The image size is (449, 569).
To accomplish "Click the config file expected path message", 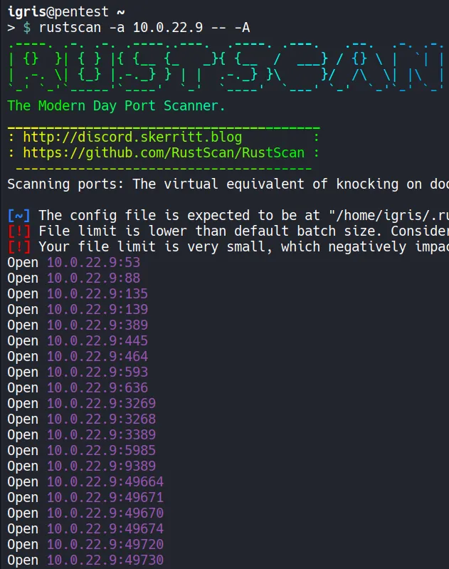I will click(242, 215).
